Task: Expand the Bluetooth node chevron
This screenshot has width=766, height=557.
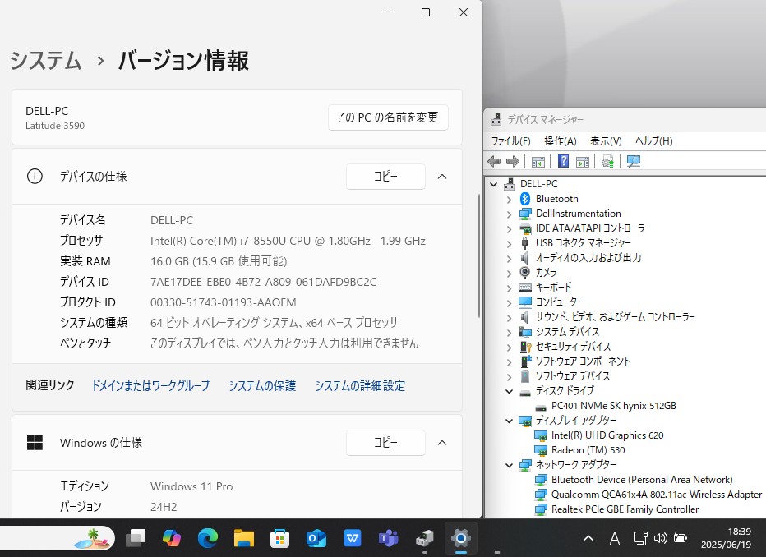Action: tap(509, 199)
